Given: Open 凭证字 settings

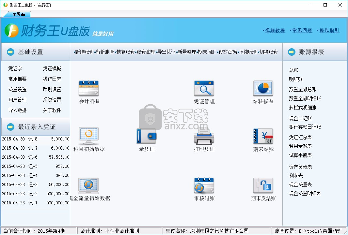Looking at the screenshot, I should [15, 68].
